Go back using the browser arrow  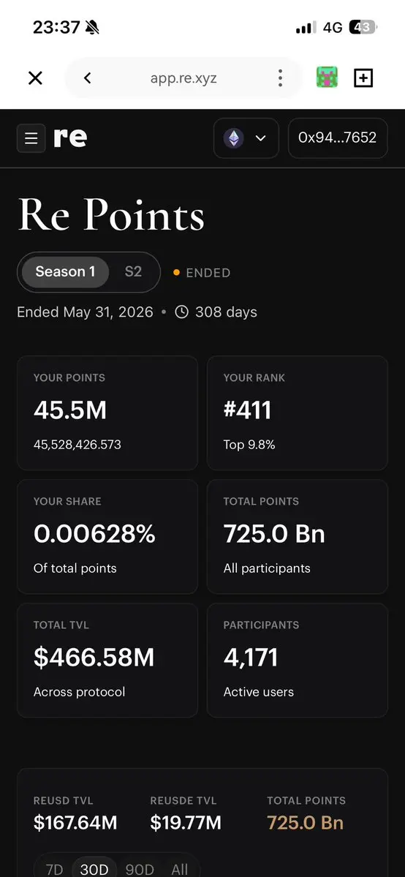(87, 78)
